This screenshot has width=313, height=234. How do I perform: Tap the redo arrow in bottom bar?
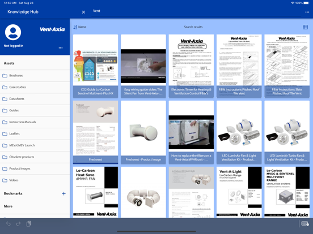tap(18, 224)
